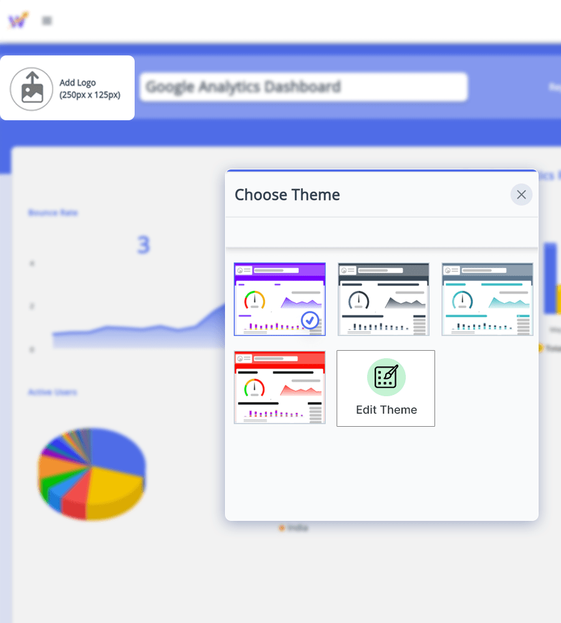Click the Edit Theme button
The image size is (561, 623).
385,388
